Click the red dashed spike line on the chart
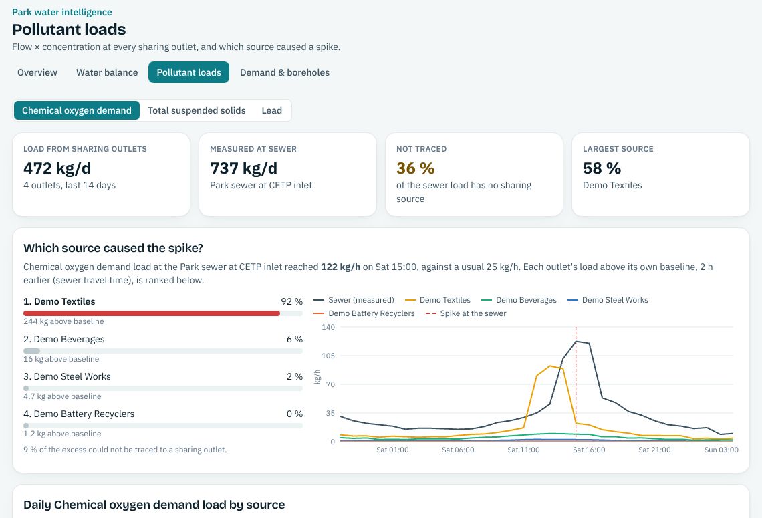762x518 pixels. (x=576, y=384)
